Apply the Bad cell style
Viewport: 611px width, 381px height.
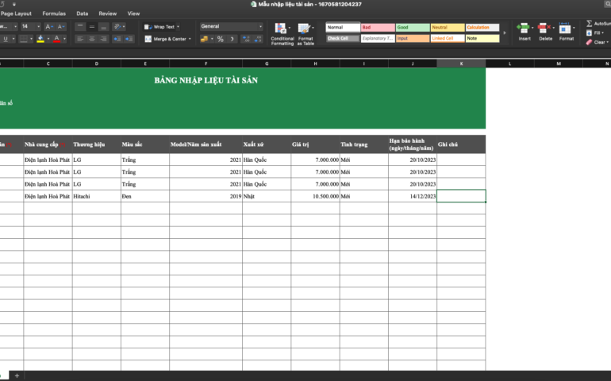[x=377, y=27]
